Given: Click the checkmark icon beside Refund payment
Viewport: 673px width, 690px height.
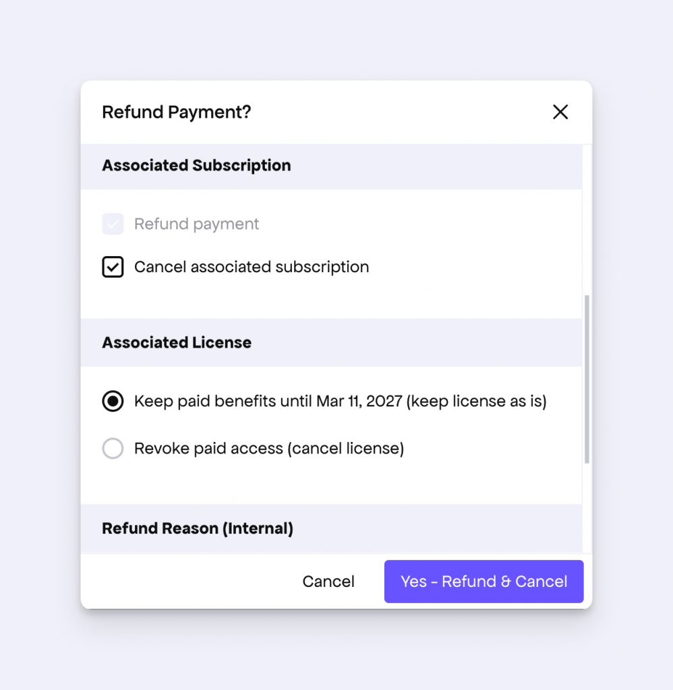Looking at the screenshot, I should [113, 224].
